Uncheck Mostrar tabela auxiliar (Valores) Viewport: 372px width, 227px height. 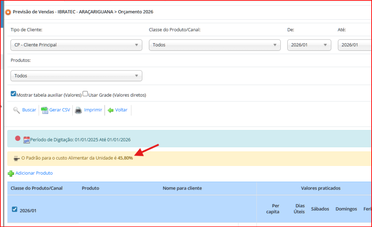[13, 94]
